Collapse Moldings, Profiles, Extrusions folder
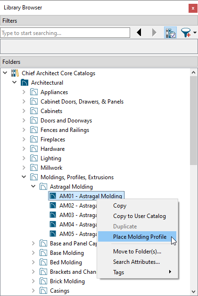198x296 pixels. point(24,177)
